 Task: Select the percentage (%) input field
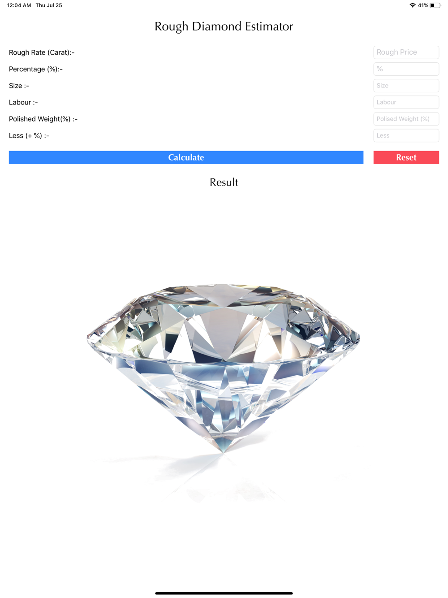point(406,69)
